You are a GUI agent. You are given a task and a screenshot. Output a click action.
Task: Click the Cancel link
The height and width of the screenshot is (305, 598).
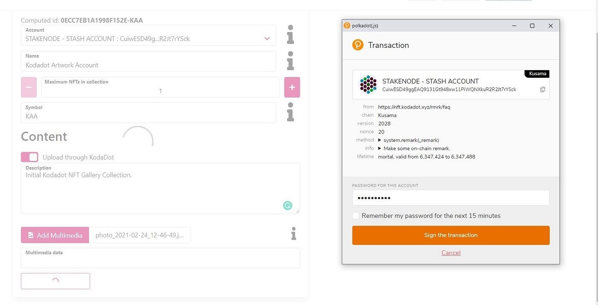[451, 253]
